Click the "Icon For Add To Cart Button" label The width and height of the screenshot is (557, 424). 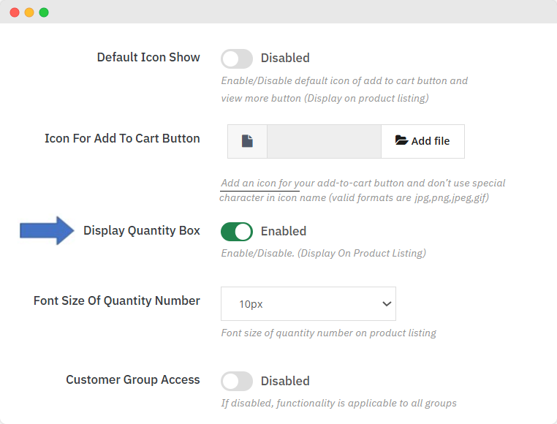pos(122,138)
